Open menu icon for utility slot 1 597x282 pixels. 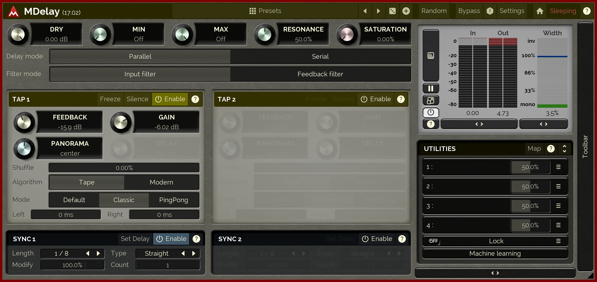coord(558,167)
